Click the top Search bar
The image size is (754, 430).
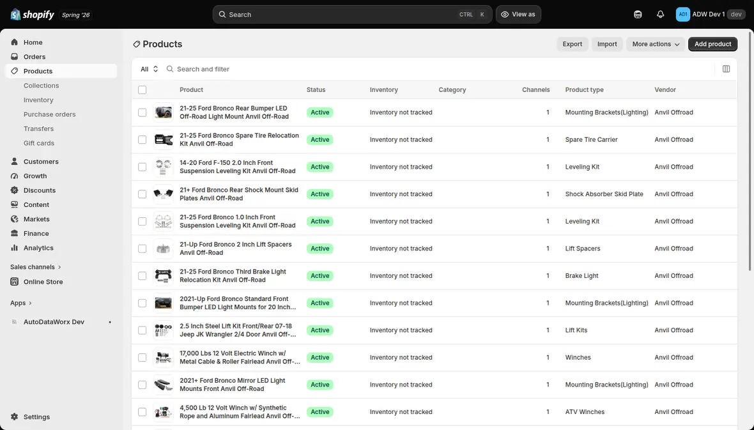tap(352, 15)
